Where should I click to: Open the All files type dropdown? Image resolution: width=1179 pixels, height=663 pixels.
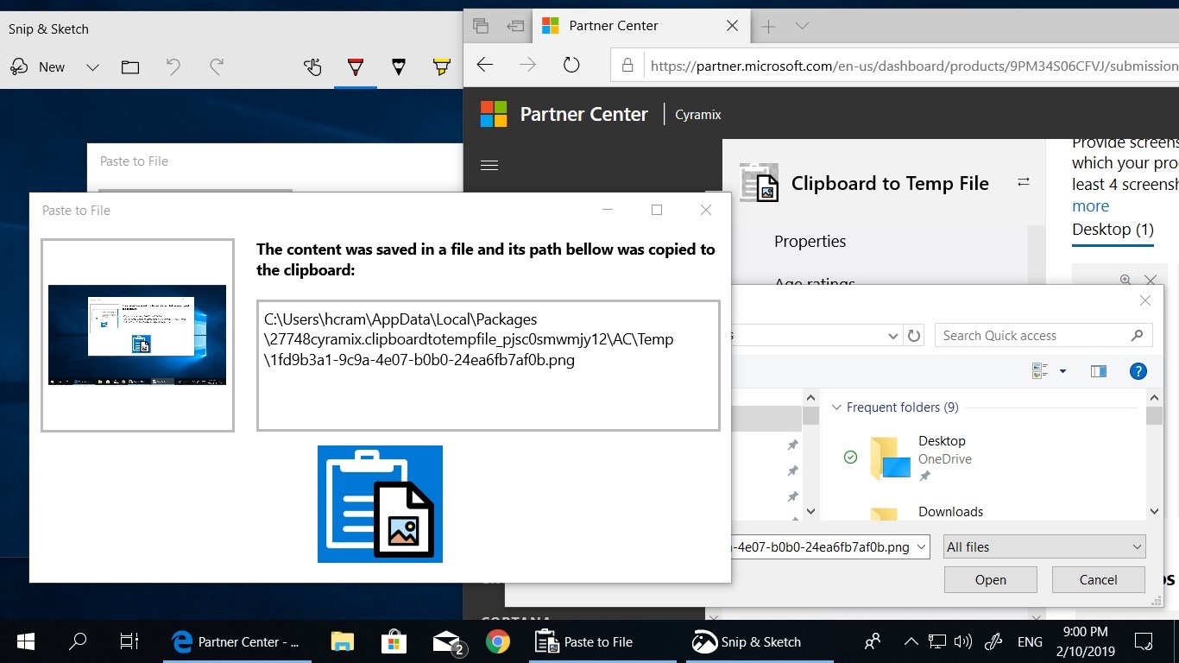pyautogui.click(x=1043, y=546)
